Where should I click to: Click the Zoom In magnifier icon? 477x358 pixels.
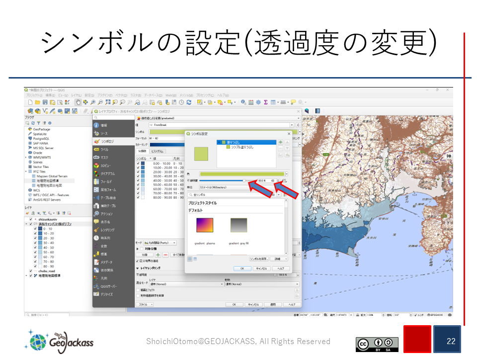tap(93, 102)
